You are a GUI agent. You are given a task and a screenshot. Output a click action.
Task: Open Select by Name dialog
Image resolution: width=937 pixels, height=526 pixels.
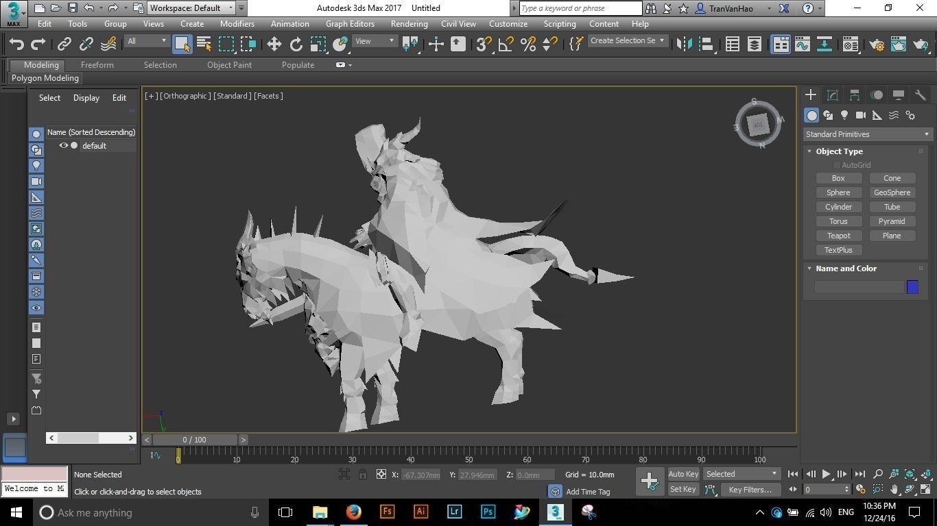point(204,44)
